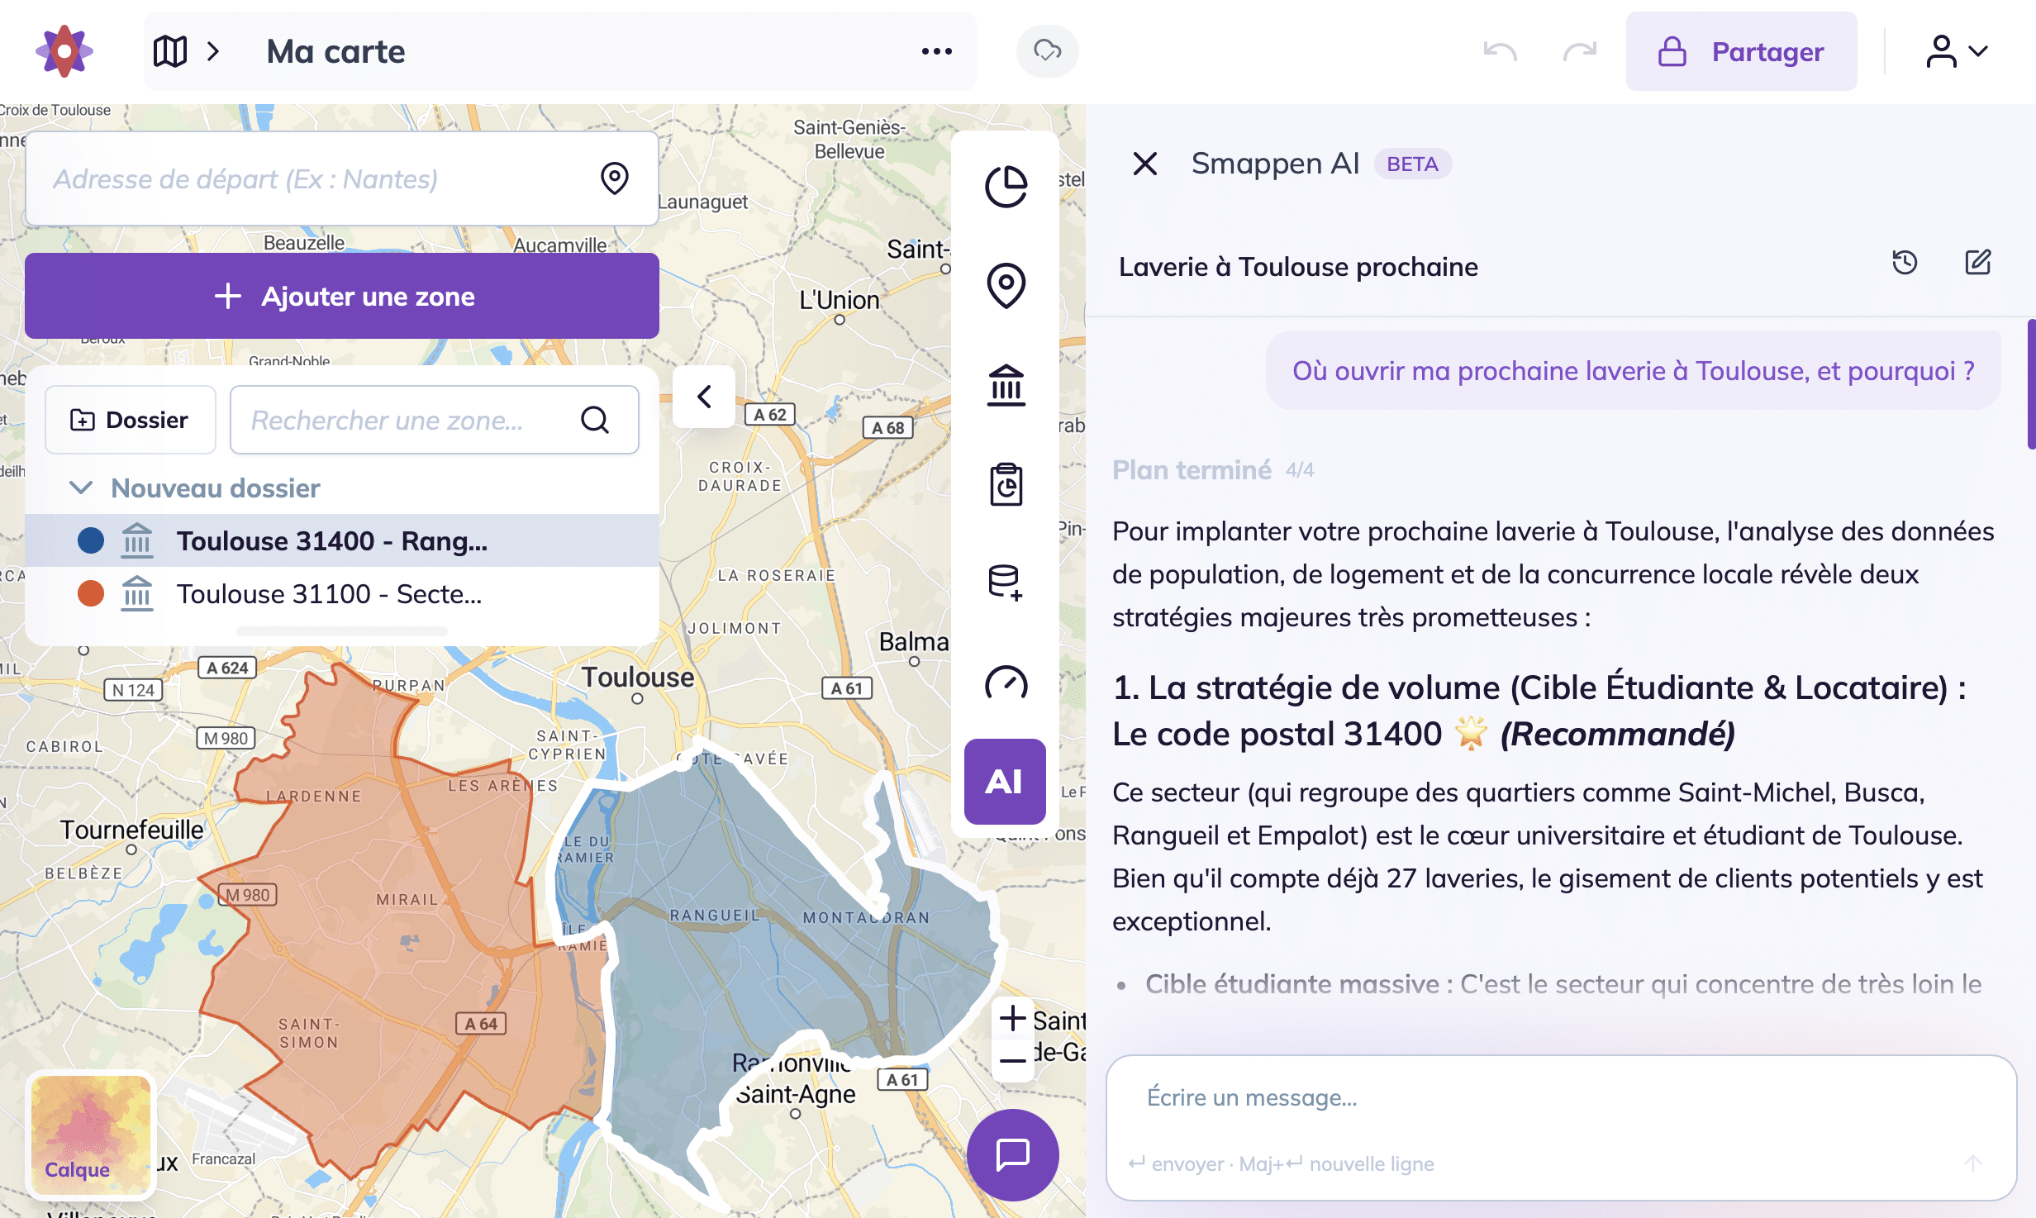Close the Smappen AI panel
Image resolution: width=2036 pixels, height=1218 pixels.
(x=1144, y=164)
